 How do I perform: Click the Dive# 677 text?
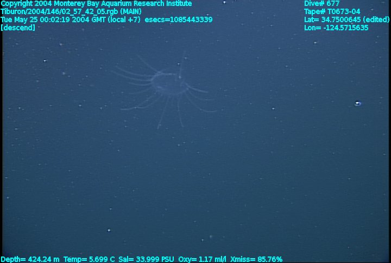[321, 4]
